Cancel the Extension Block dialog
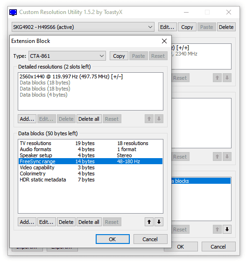 pos(150,239)
